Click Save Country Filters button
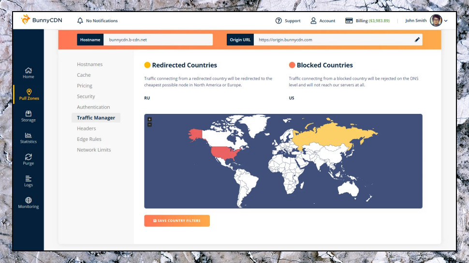Viewport: 469px width, 263px height. pyautogui.click(x=177, y=221)
